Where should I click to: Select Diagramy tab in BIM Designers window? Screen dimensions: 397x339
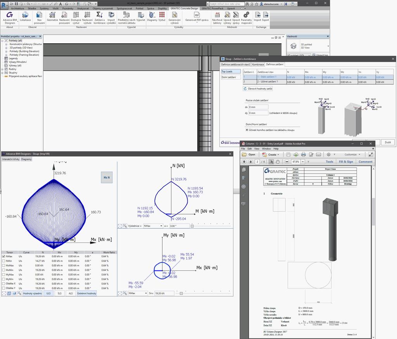26,159
